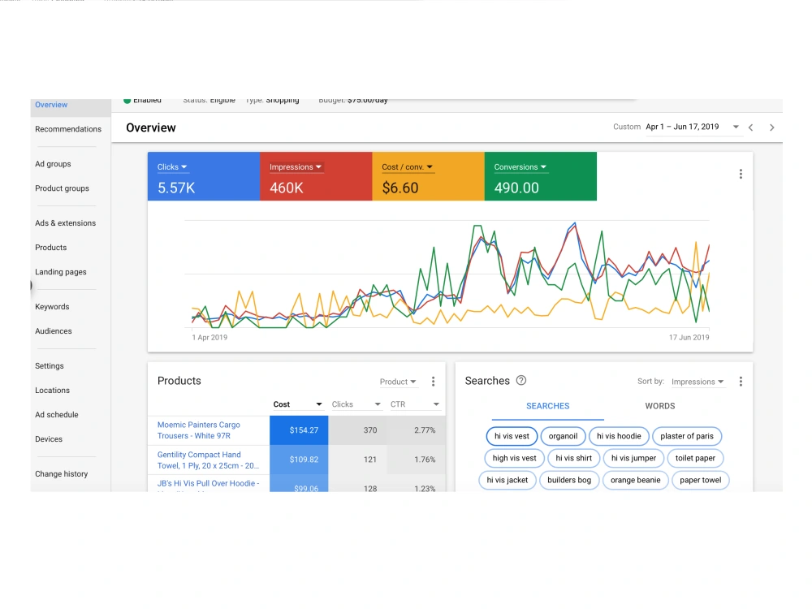Viewport: 812px width, 609px height.
Task: Click the yellow $6.60 cost scorecard value
Action: click(400, 188)
